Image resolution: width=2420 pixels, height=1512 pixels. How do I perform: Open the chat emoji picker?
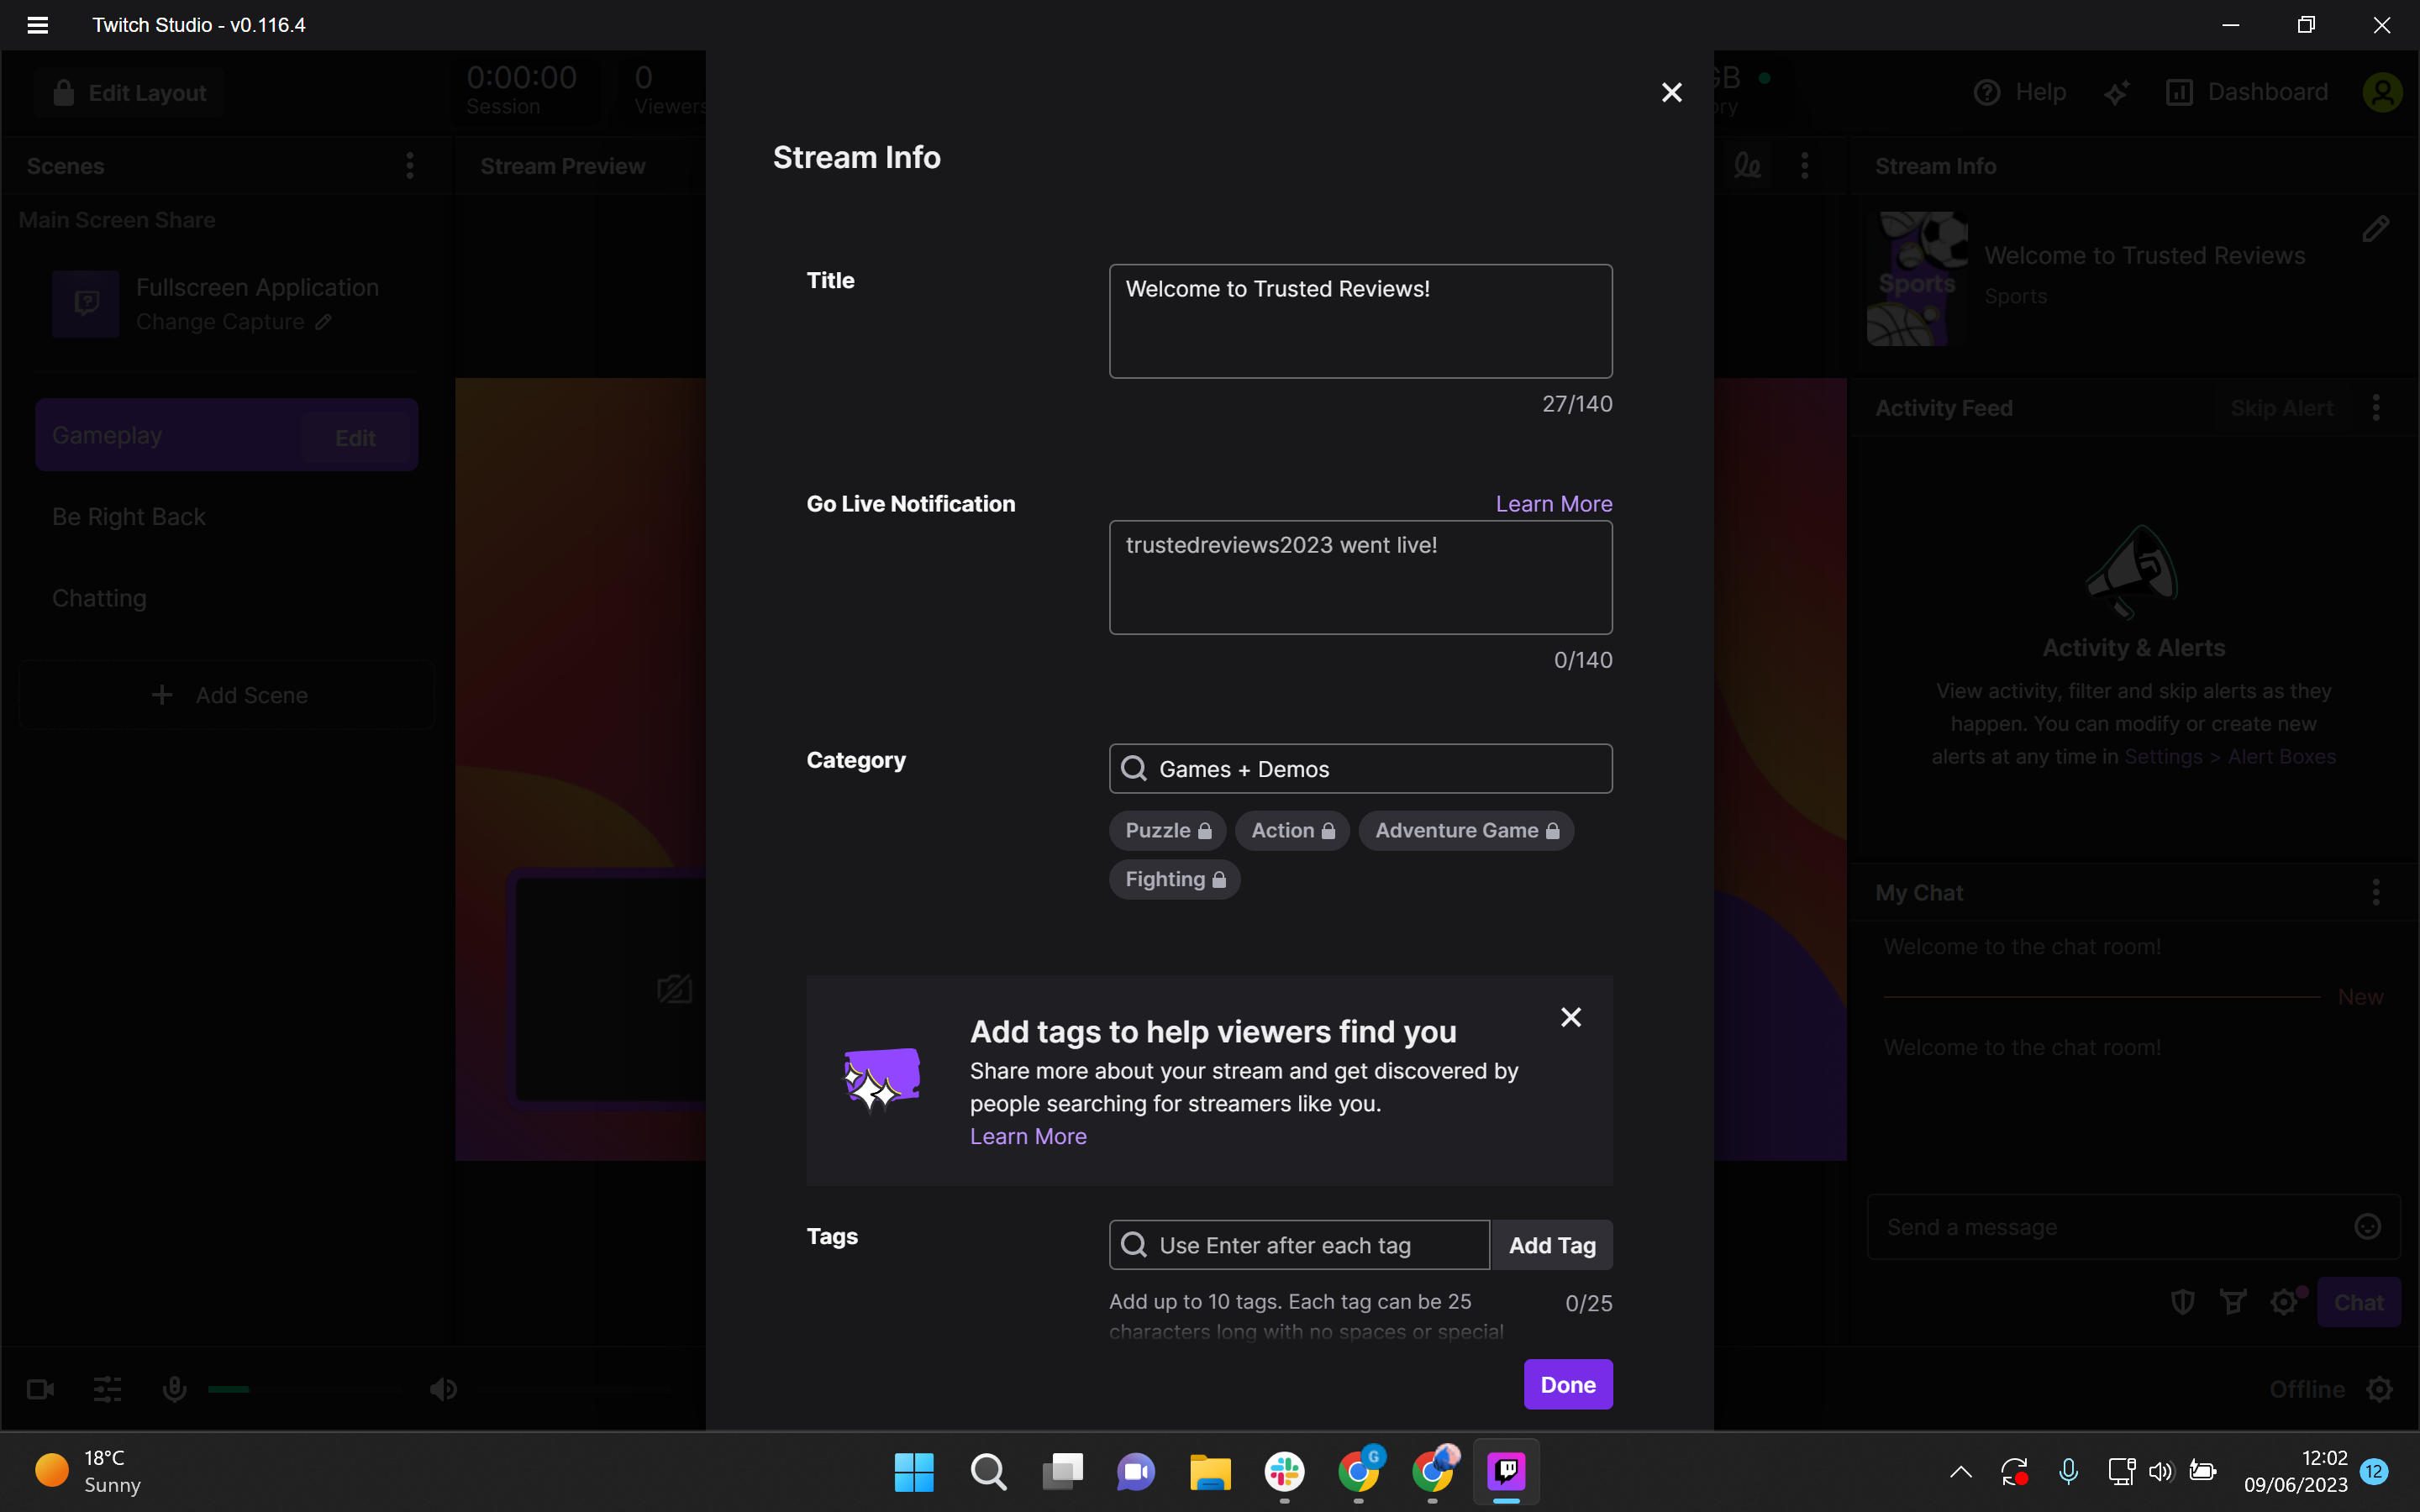[2367, 1227]
